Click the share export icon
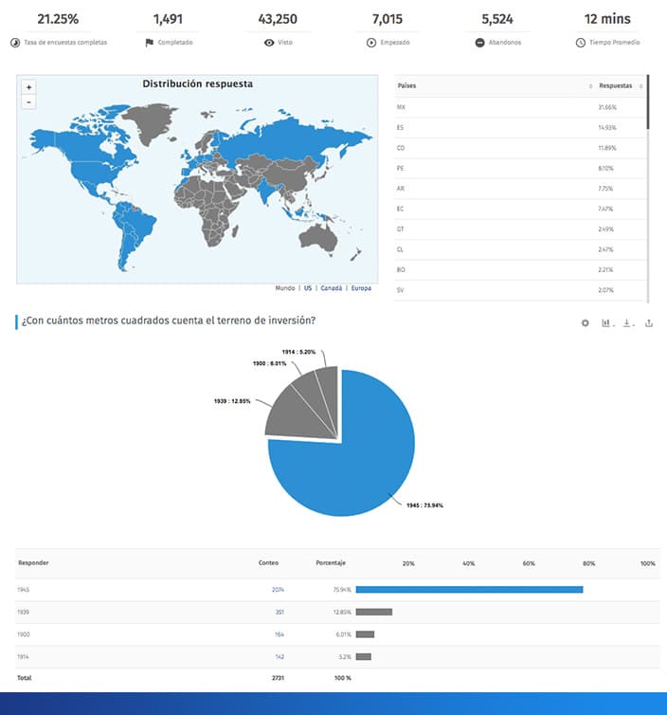The image size is (667, 715). pos(649,323)
